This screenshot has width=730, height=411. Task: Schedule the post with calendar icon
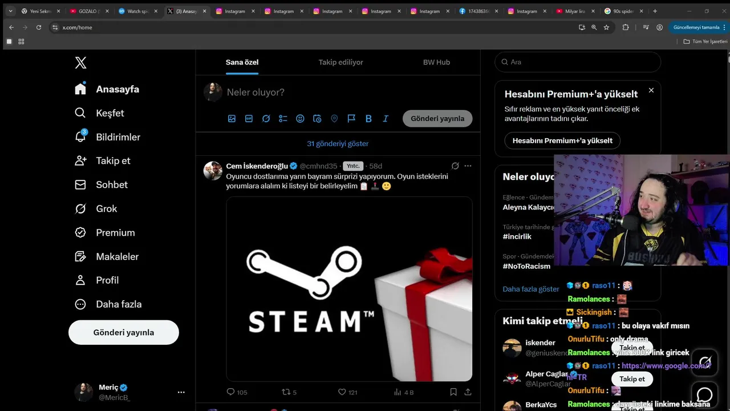click(317, 119)
